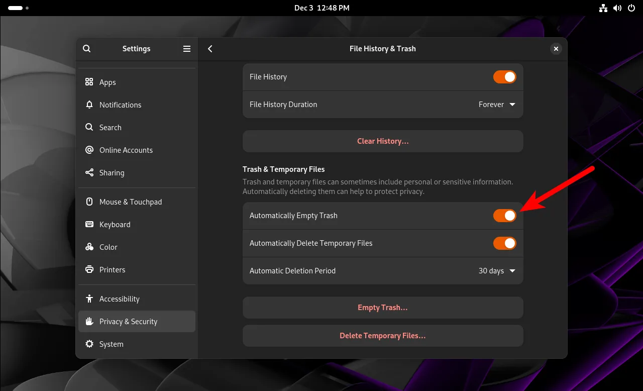Toggle Automatically Delete Temporary Files switch
This screenshot has width=643, height=391.
point(504,243)
